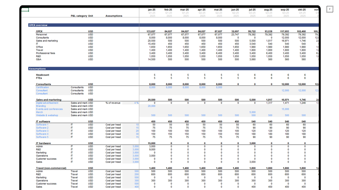The height and width of the screenshot is (190, 339).
Task: Select the jun-25 column header
Action: [x=235, y=10]
